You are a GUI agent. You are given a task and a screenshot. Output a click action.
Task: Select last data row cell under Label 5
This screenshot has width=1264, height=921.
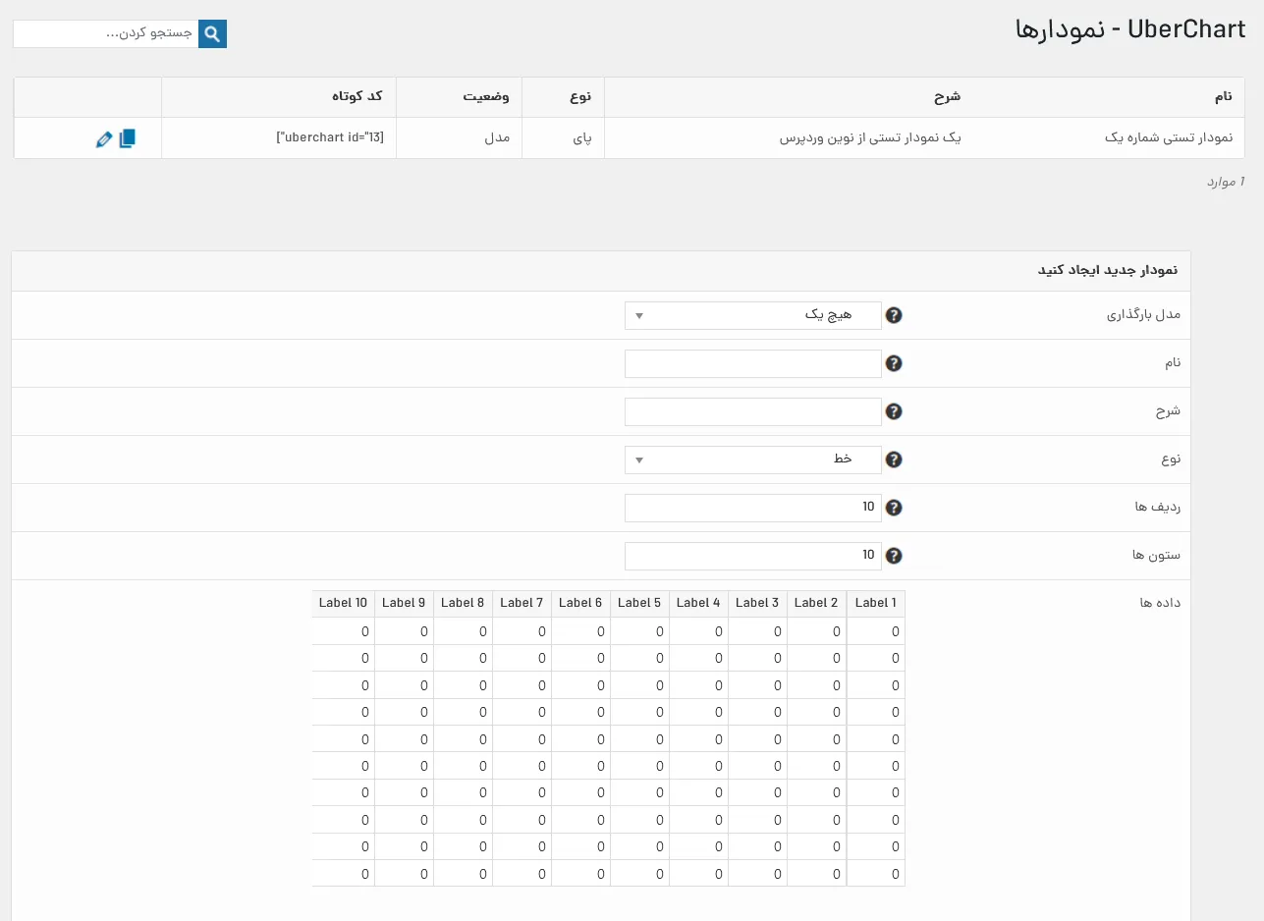pyautogui.click(x=640, y=874)
